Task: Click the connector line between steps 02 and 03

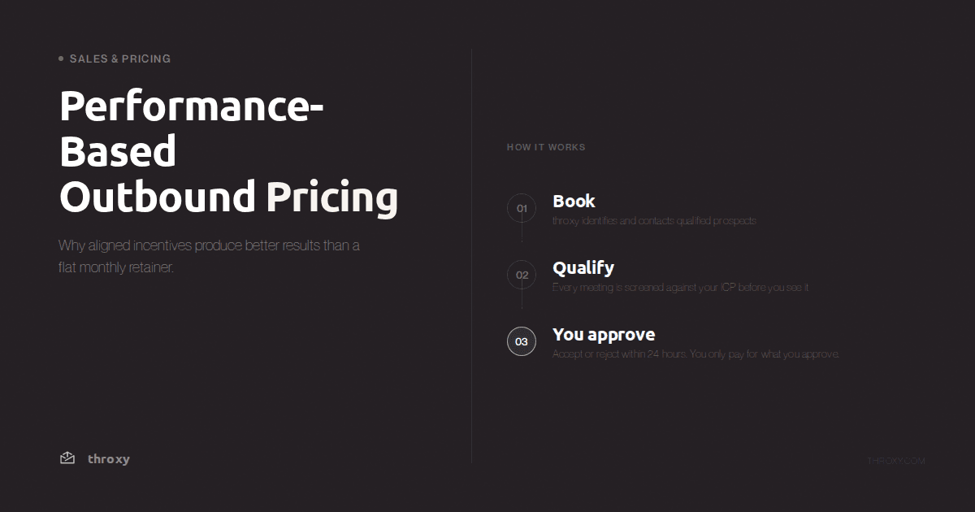Action: pos(522,299)
